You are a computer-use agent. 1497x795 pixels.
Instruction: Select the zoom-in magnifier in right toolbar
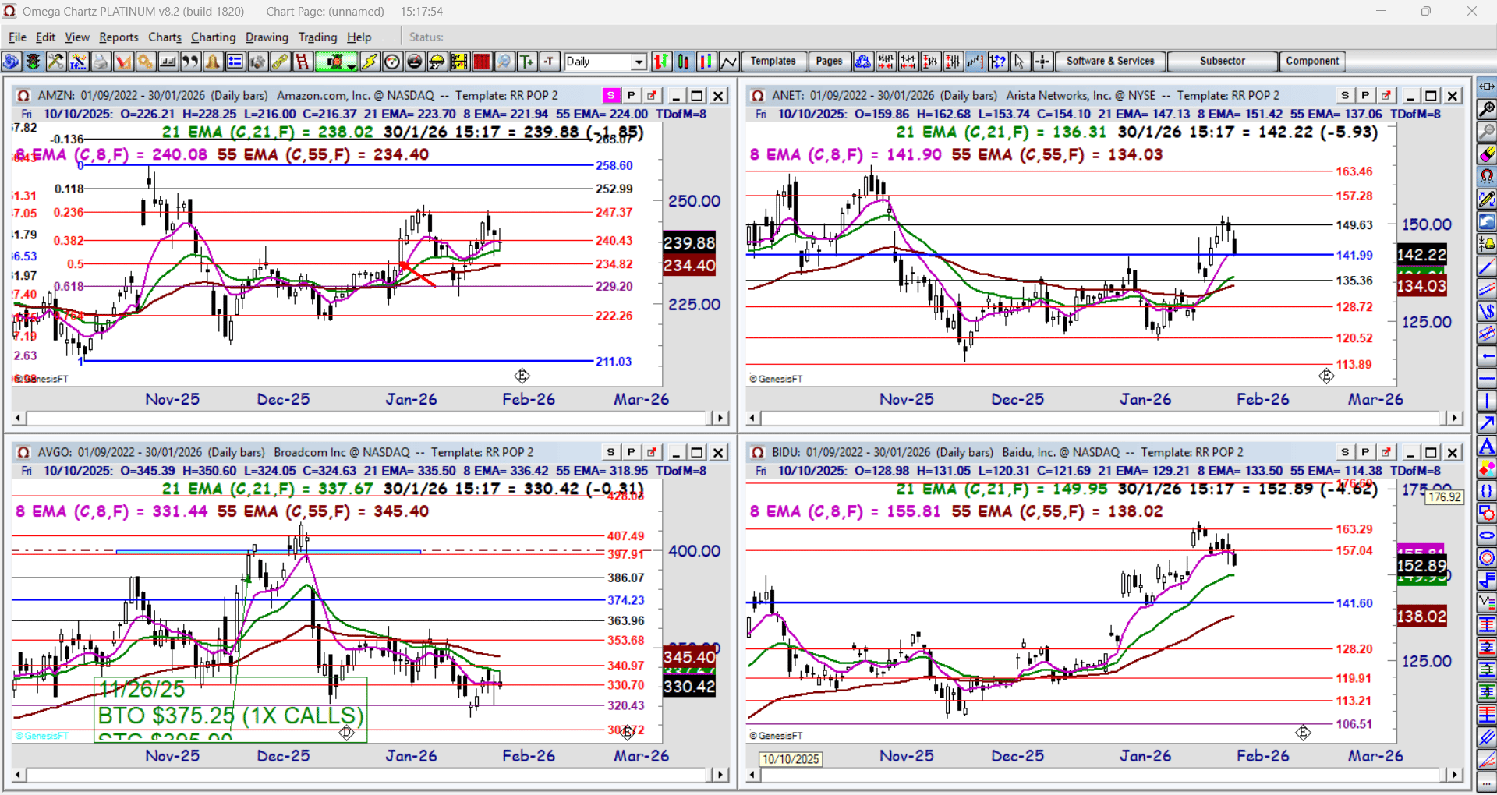1487,109
